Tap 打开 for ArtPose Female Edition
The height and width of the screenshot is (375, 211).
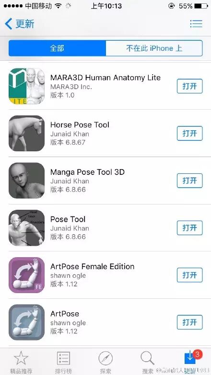pos(190,275)
